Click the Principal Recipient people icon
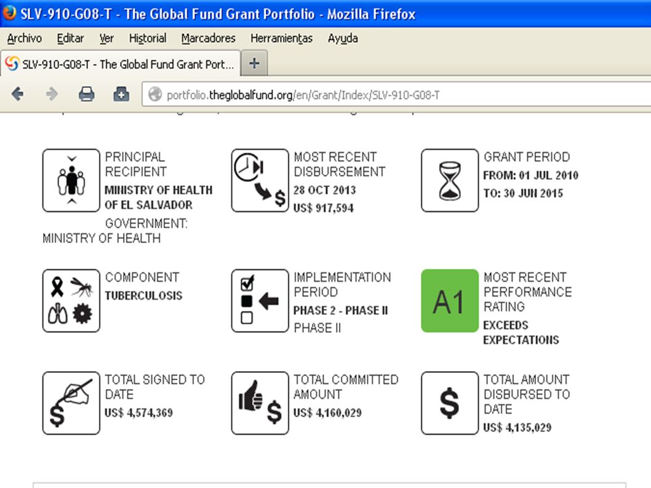This screenshot has width=651, height=488. click(x=71, y=180)
